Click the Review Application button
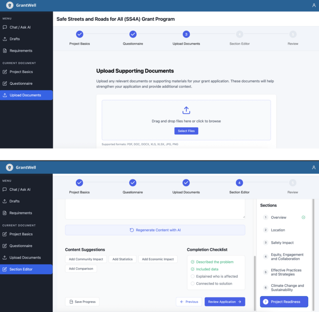 tap(225, 302)
